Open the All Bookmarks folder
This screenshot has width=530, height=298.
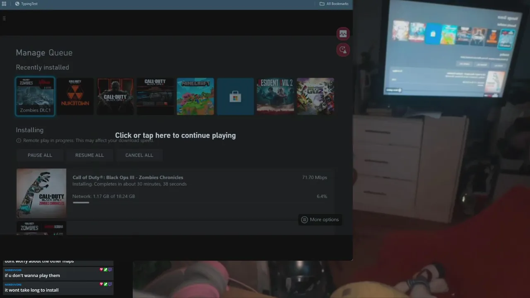[x=334, y=4]
